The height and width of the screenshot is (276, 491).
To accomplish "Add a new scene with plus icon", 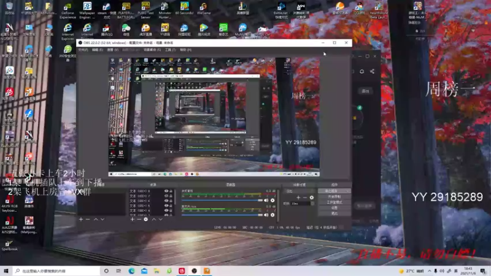I will coord(81,220).
